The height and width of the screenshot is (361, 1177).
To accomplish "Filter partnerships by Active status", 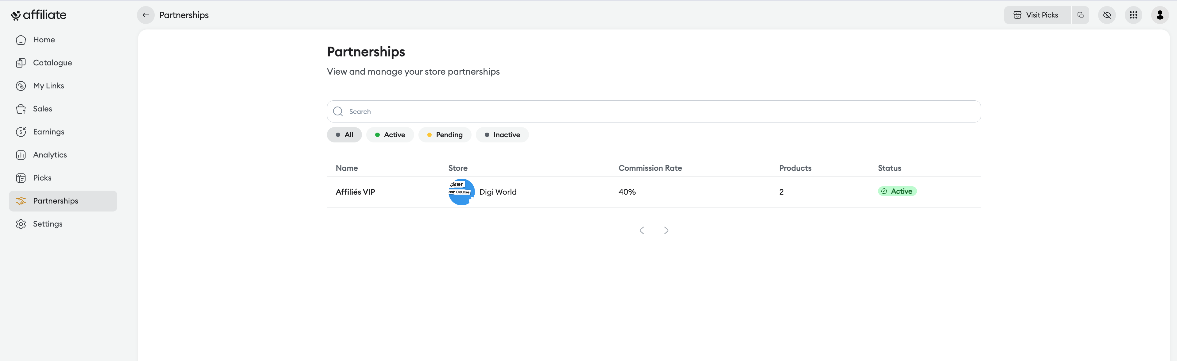I will pyautogui.click(x=390, y=135).
